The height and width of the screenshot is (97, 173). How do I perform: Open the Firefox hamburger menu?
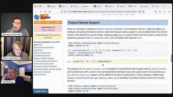(169, 12)
